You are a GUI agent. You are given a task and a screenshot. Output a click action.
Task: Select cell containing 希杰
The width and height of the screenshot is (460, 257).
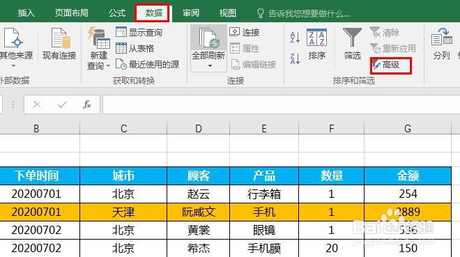[199, 248]
